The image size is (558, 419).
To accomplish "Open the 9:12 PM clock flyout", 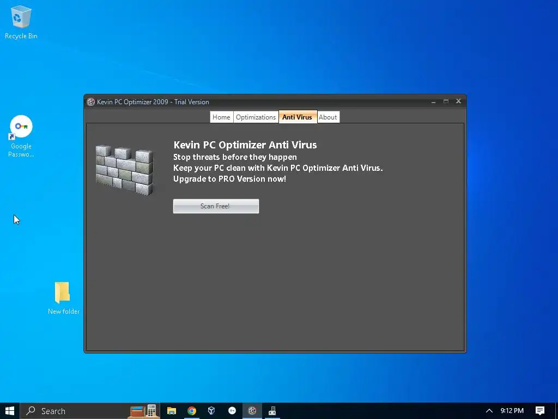I will click(512, 411).
